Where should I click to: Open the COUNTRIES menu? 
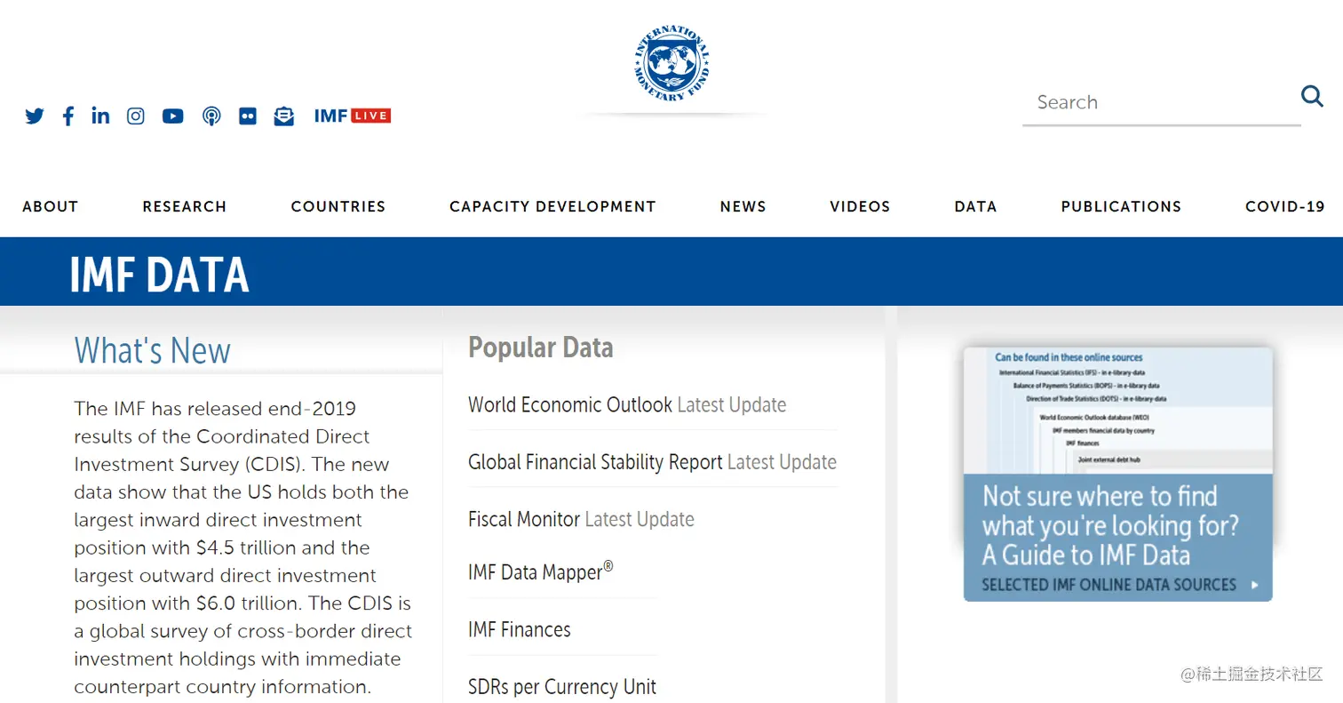tap(338, 206)
